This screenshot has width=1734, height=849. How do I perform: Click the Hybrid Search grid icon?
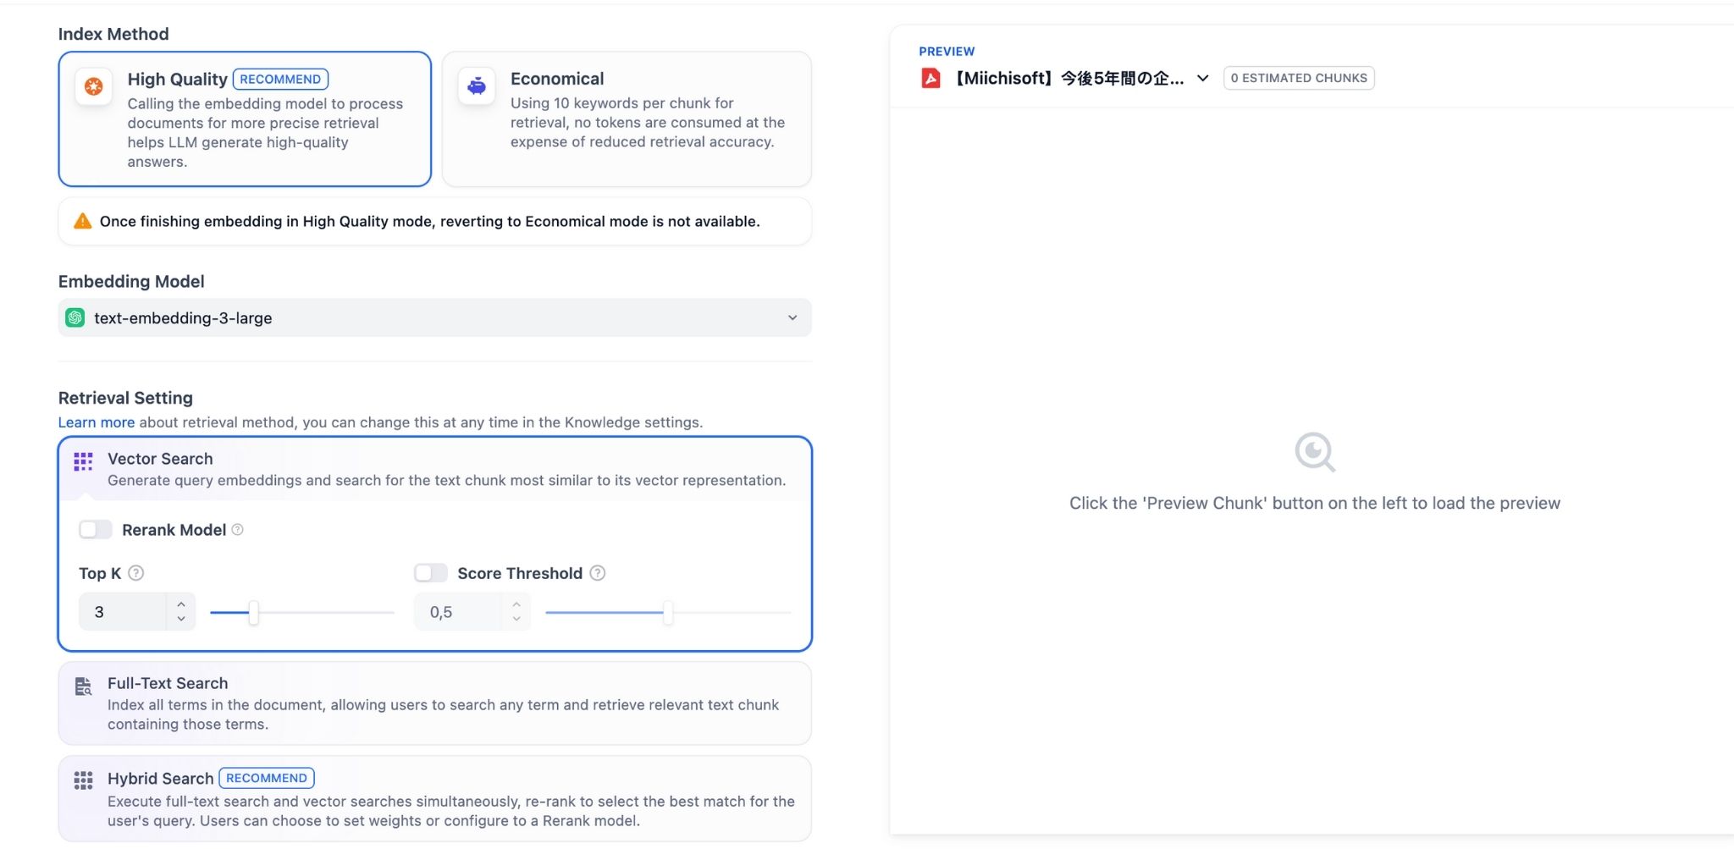pyautogui.click(x=83, y=781)
